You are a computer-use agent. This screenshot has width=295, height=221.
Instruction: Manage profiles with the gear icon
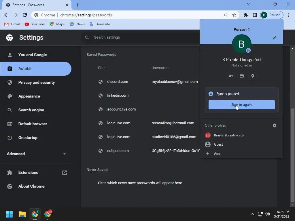[274, 125]
